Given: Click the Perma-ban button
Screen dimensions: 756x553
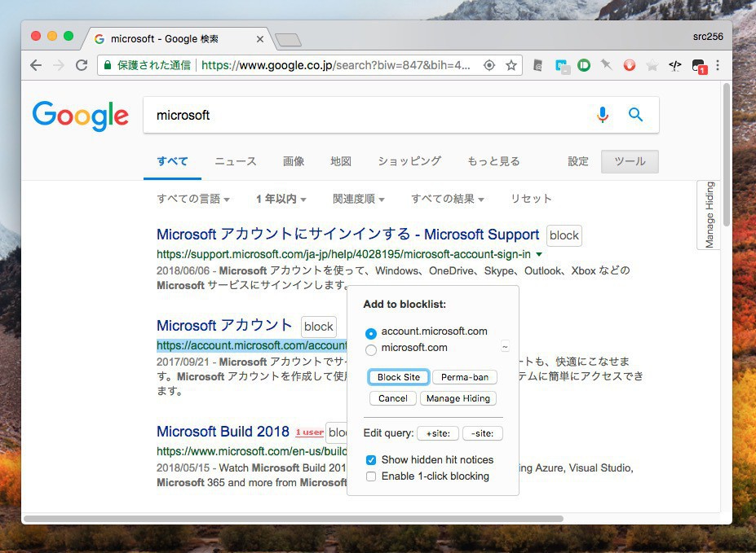Looking at the screenshot, I should (x=465, y=377).
